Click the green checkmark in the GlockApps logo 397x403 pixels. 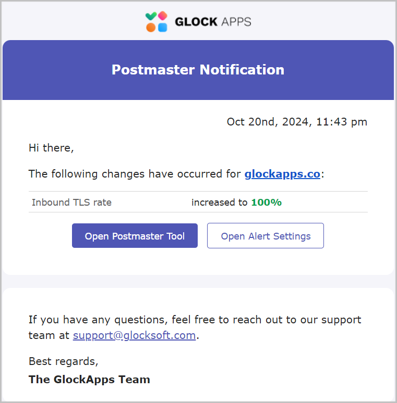(151, 16)
